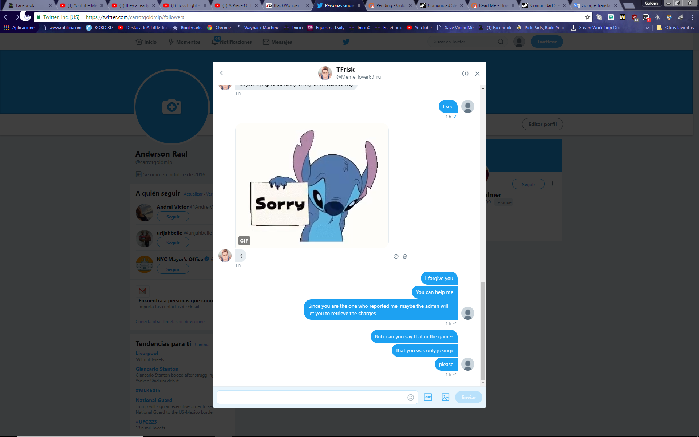Switch to the Boss Fight tab

tap(183, 5)
